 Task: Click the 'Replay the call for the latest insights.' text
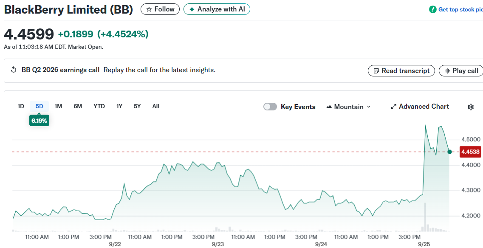click(x=159, y=70)
